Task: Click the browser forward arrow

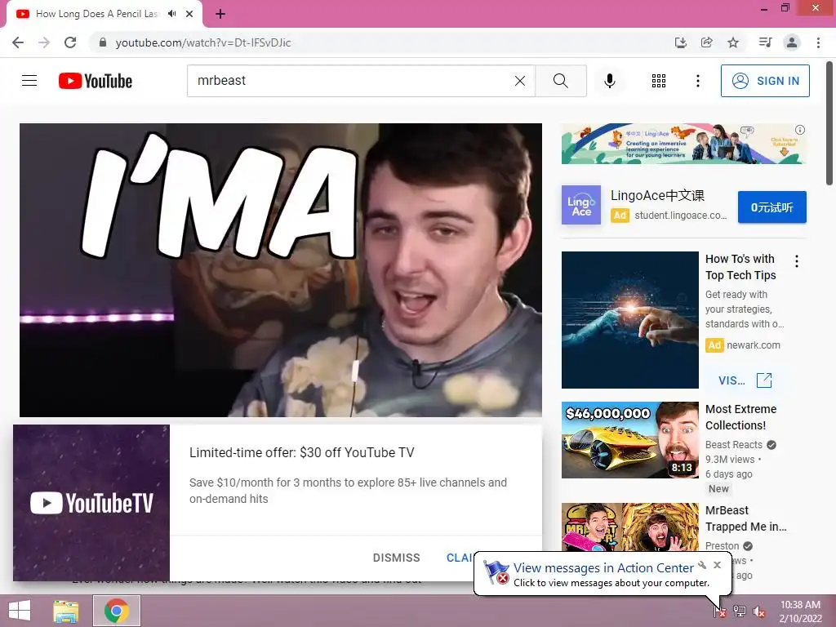Action: tap(44, 42)
